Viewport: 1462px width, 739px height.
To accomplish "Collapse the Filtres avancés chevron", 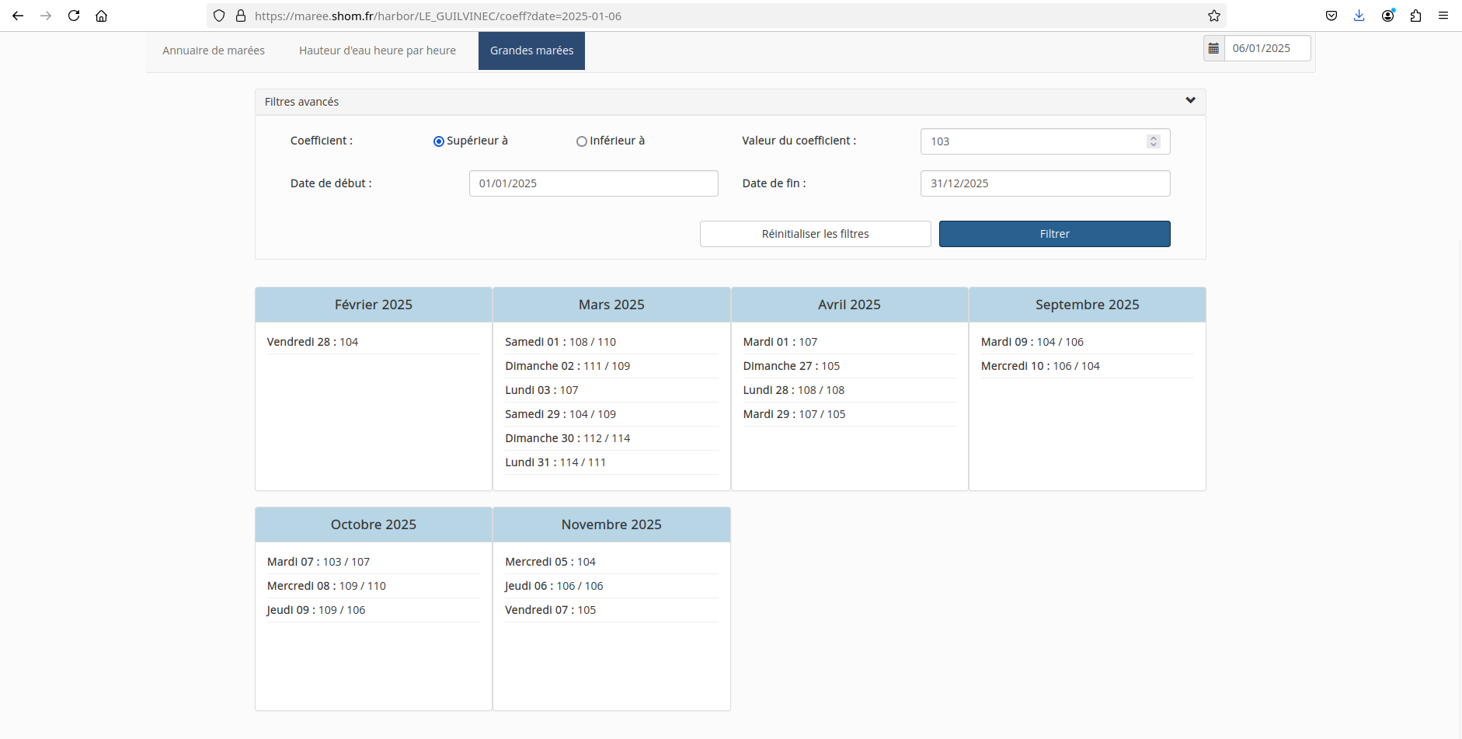I will click(1190, 100).
